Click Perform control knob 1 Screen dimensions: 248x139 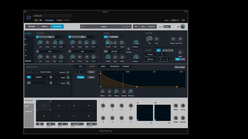pos(103,105)
